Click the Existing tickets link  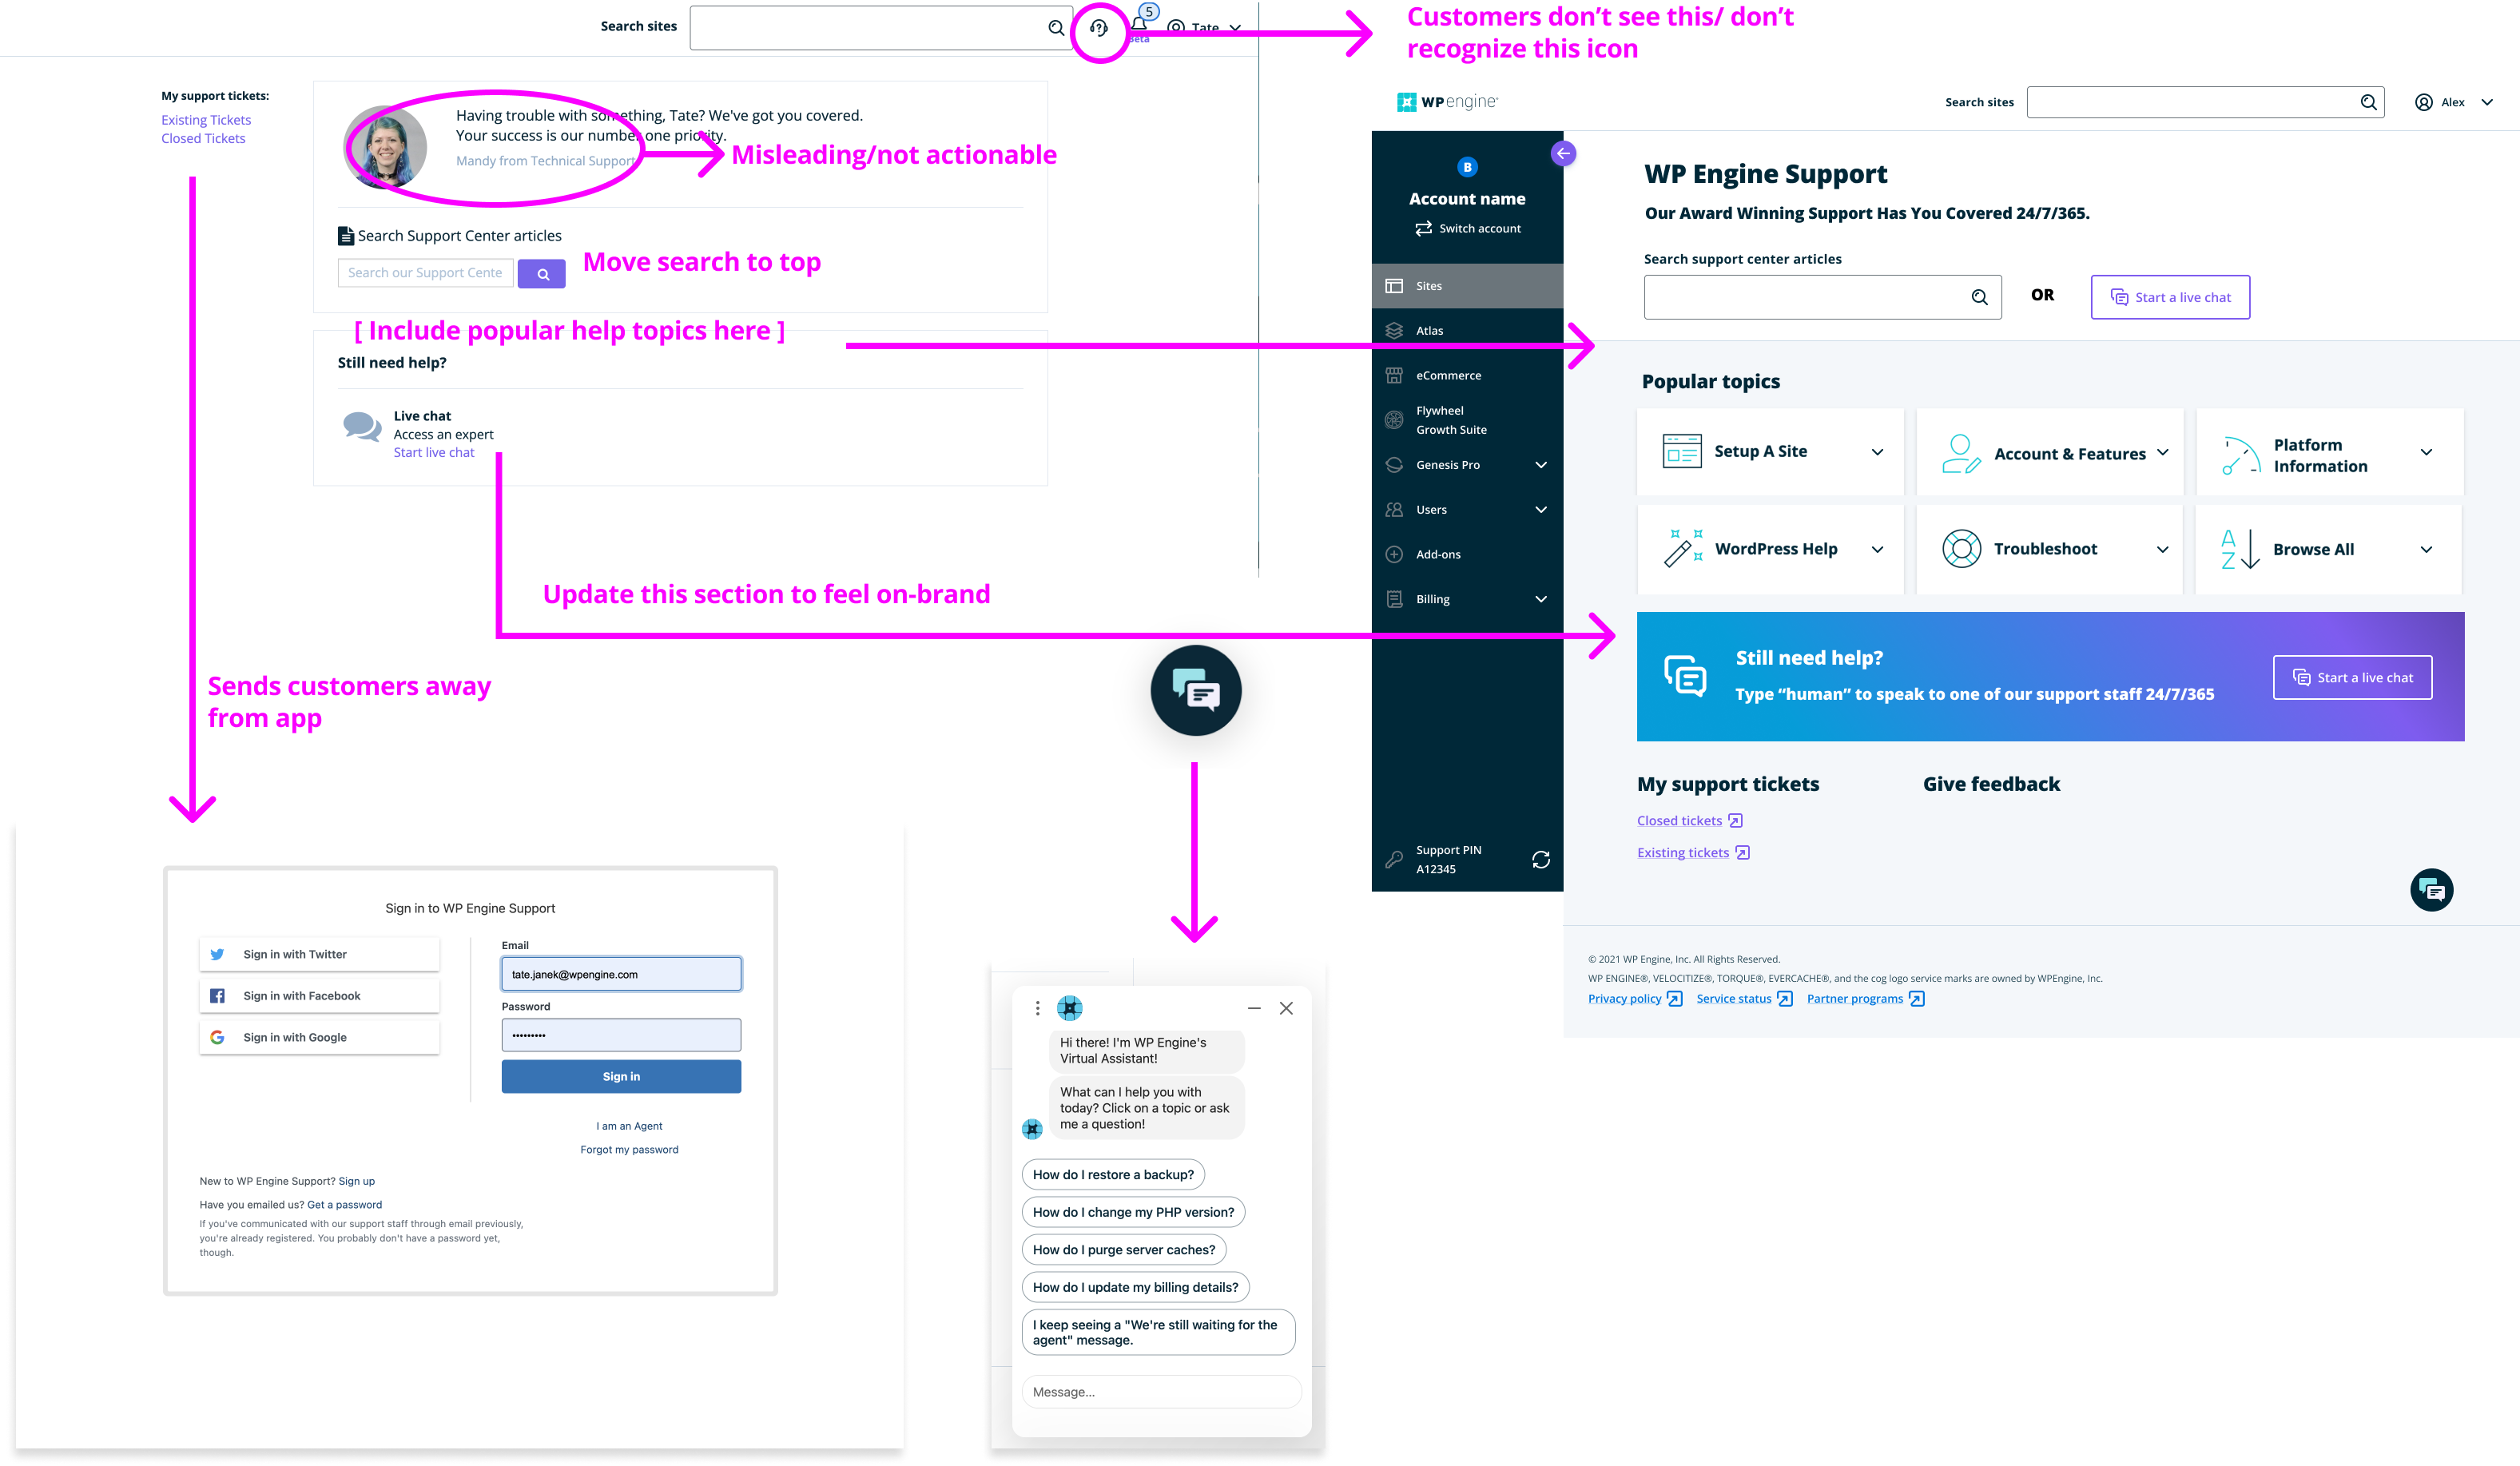[1680, 853]
